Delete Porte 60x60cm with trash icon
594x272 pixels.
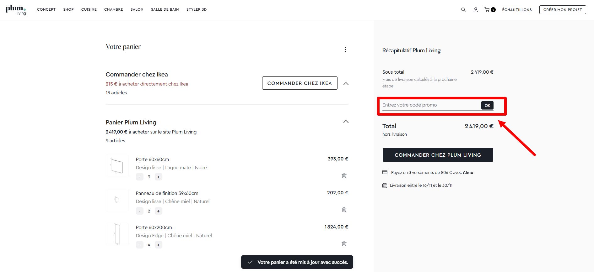coord(344,176)
